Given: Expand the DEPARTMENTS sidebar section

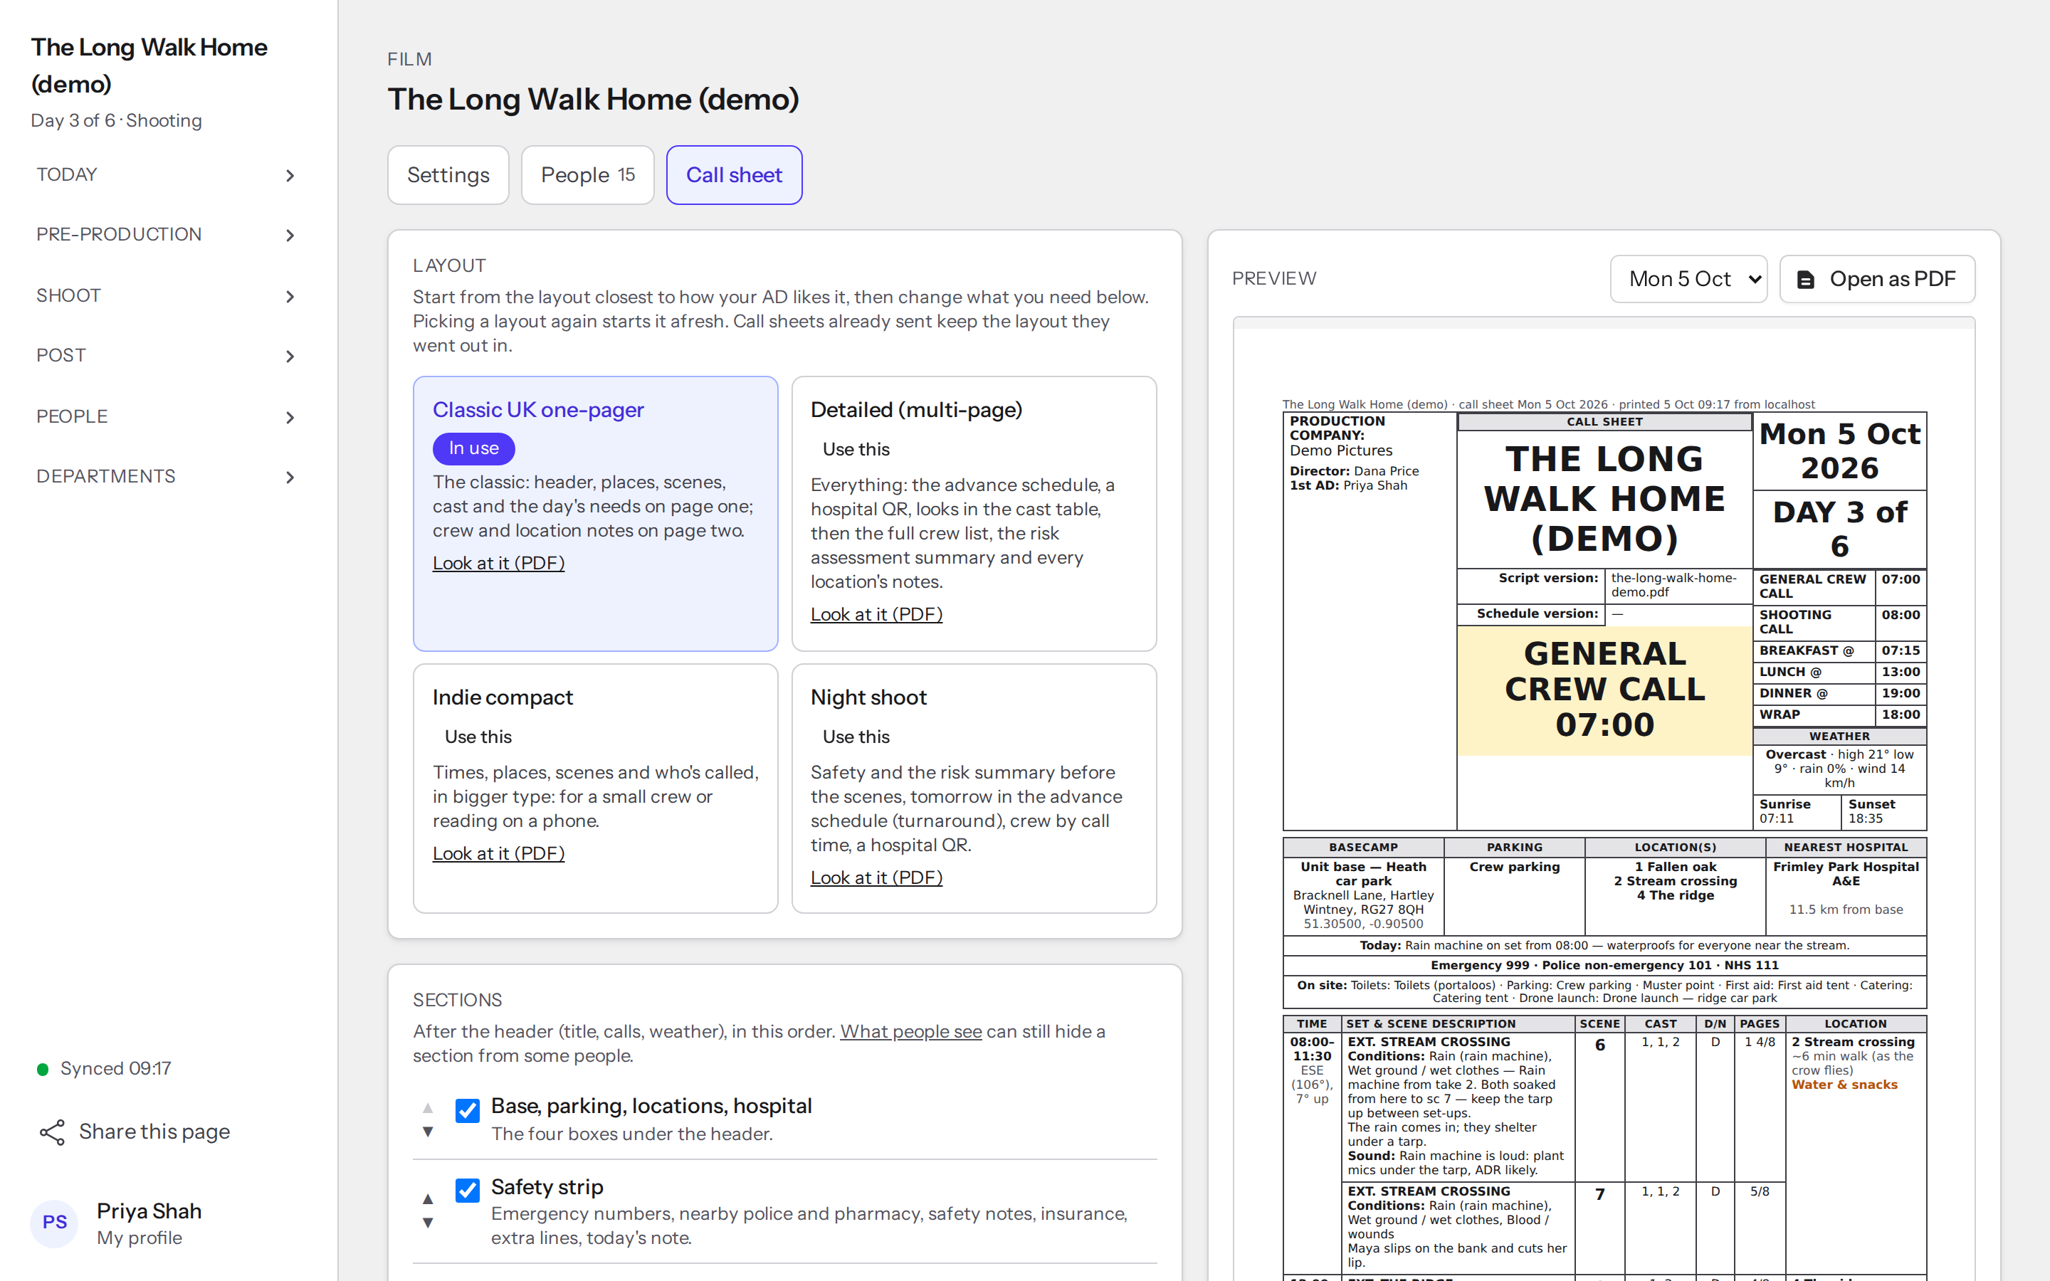Looking at the screenshot, I should 167,477.
